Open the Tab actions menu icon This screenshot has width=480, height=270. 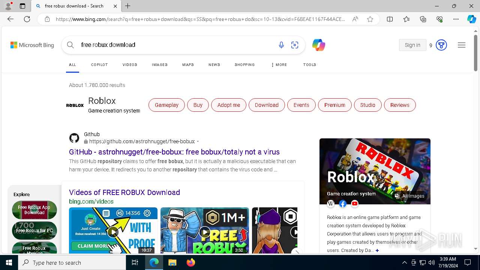[x=22, y=6]
